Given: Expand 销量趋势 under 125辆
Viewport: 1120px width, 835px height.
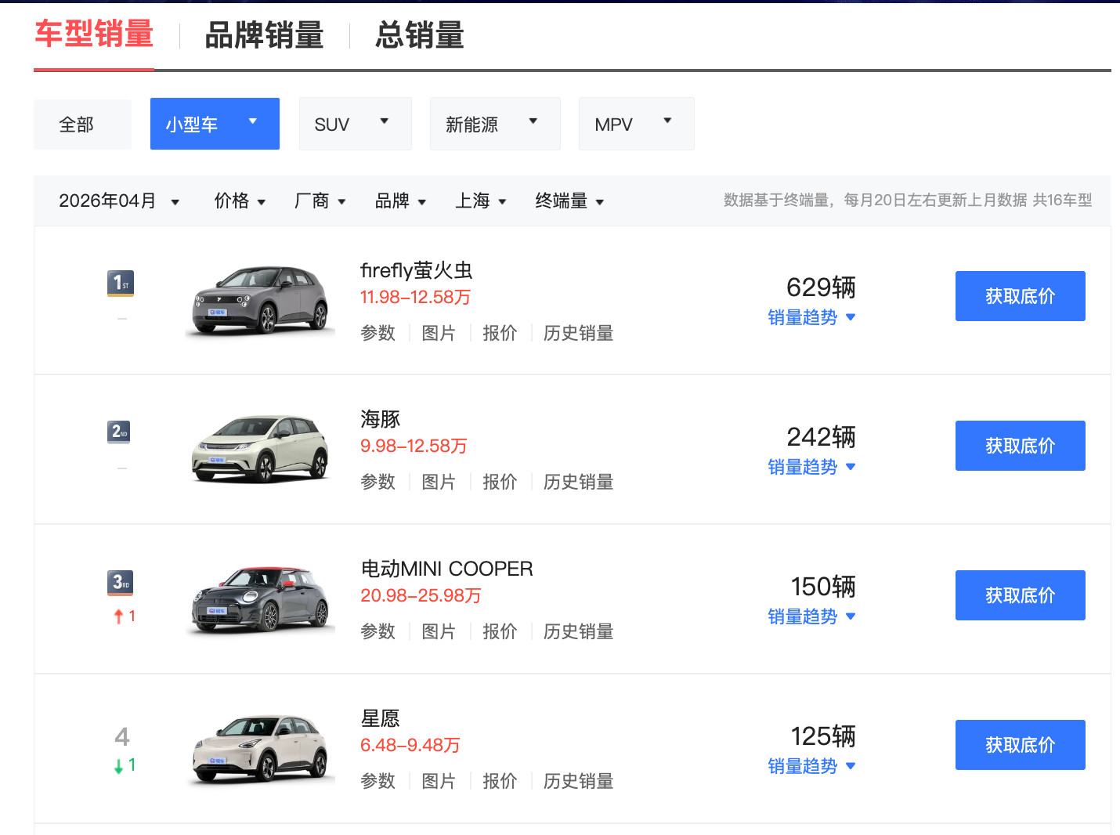Looking at the screenshot, I should [811, 766].
